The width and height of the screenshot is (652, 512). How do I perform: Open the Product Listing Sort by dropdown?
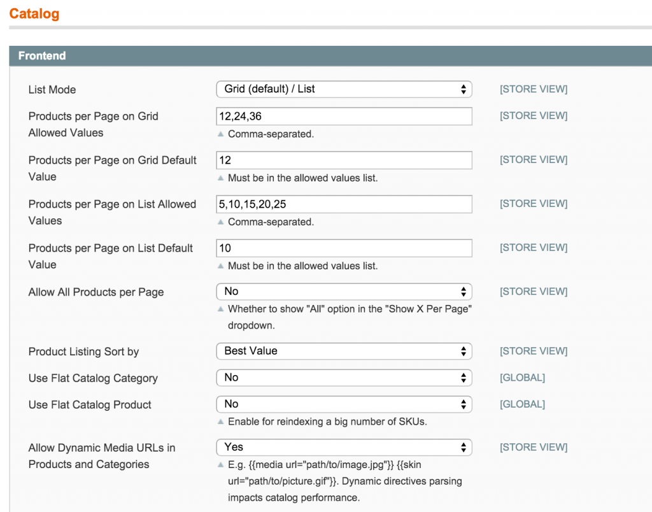(344, 351)
